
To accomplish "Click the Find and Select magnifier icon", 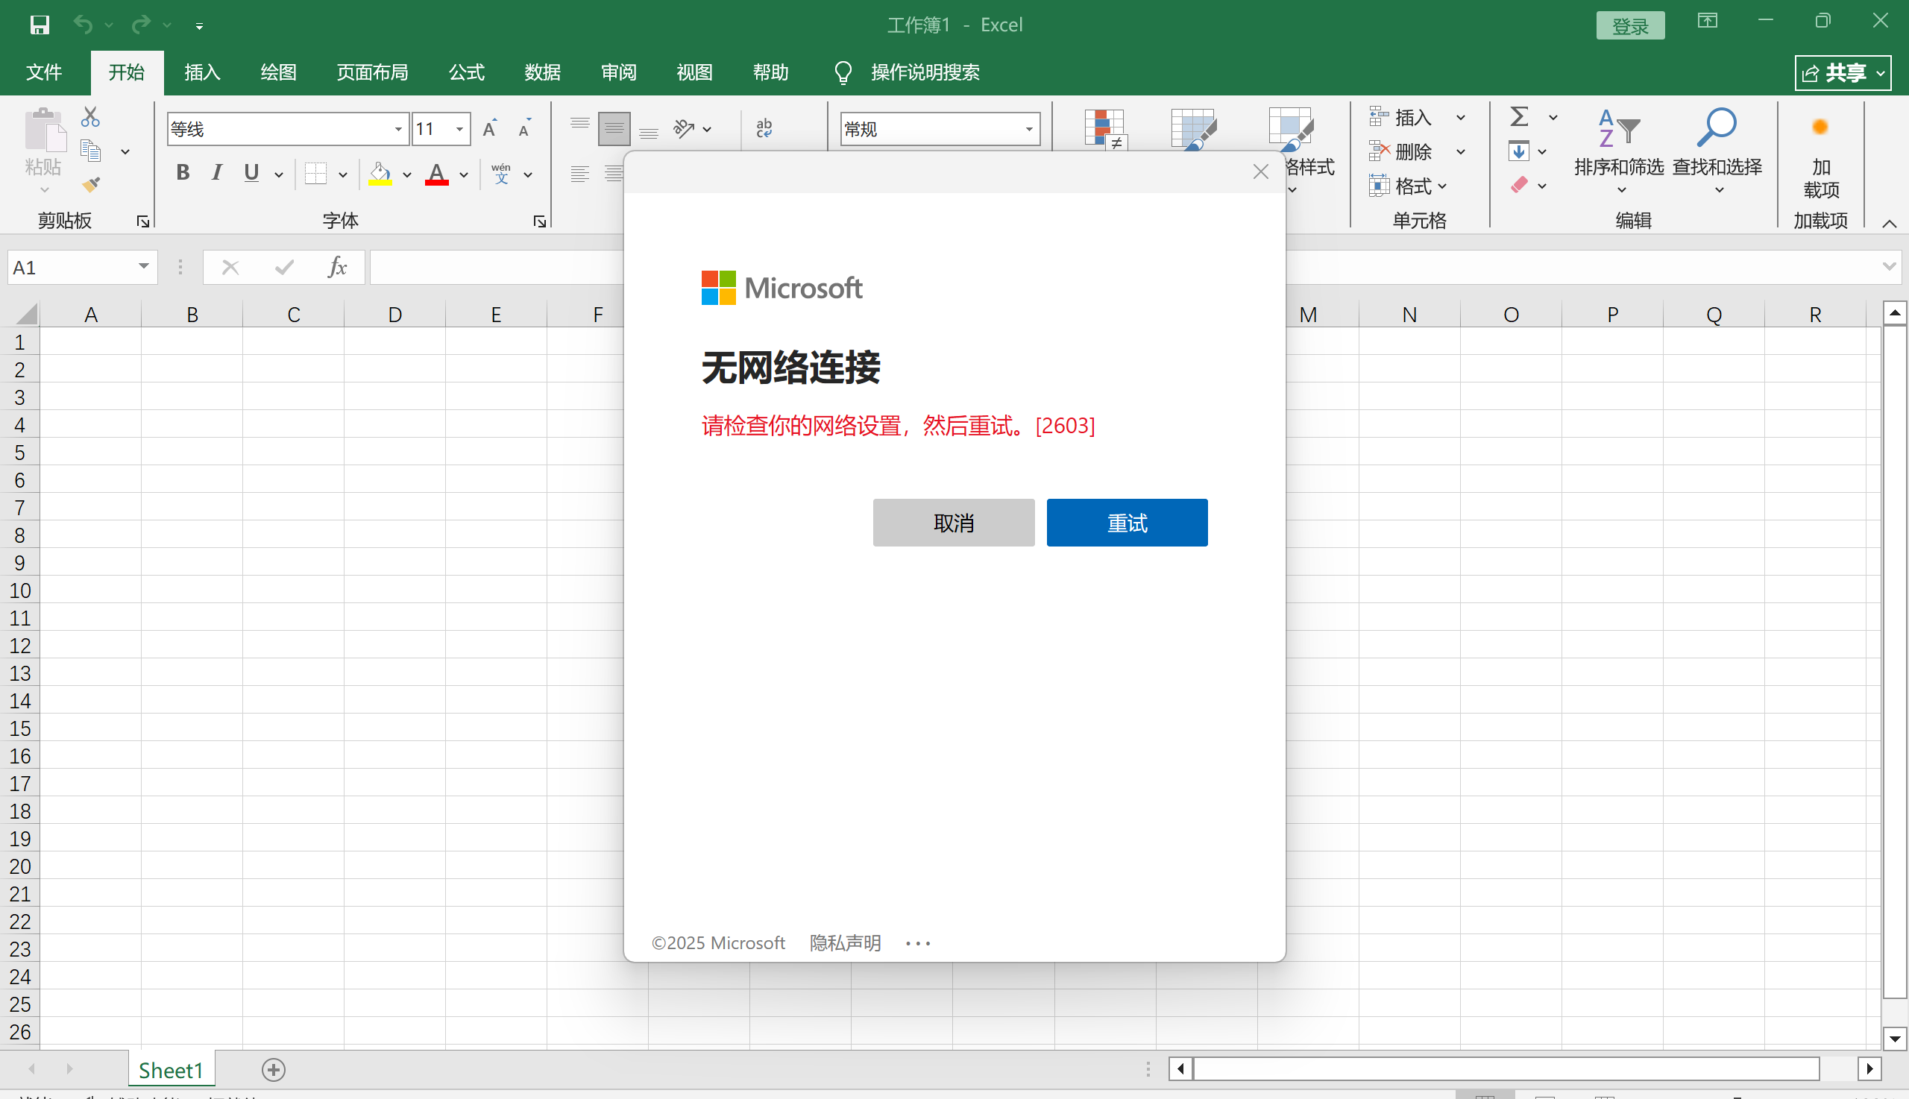I will tap(1716, 128).
